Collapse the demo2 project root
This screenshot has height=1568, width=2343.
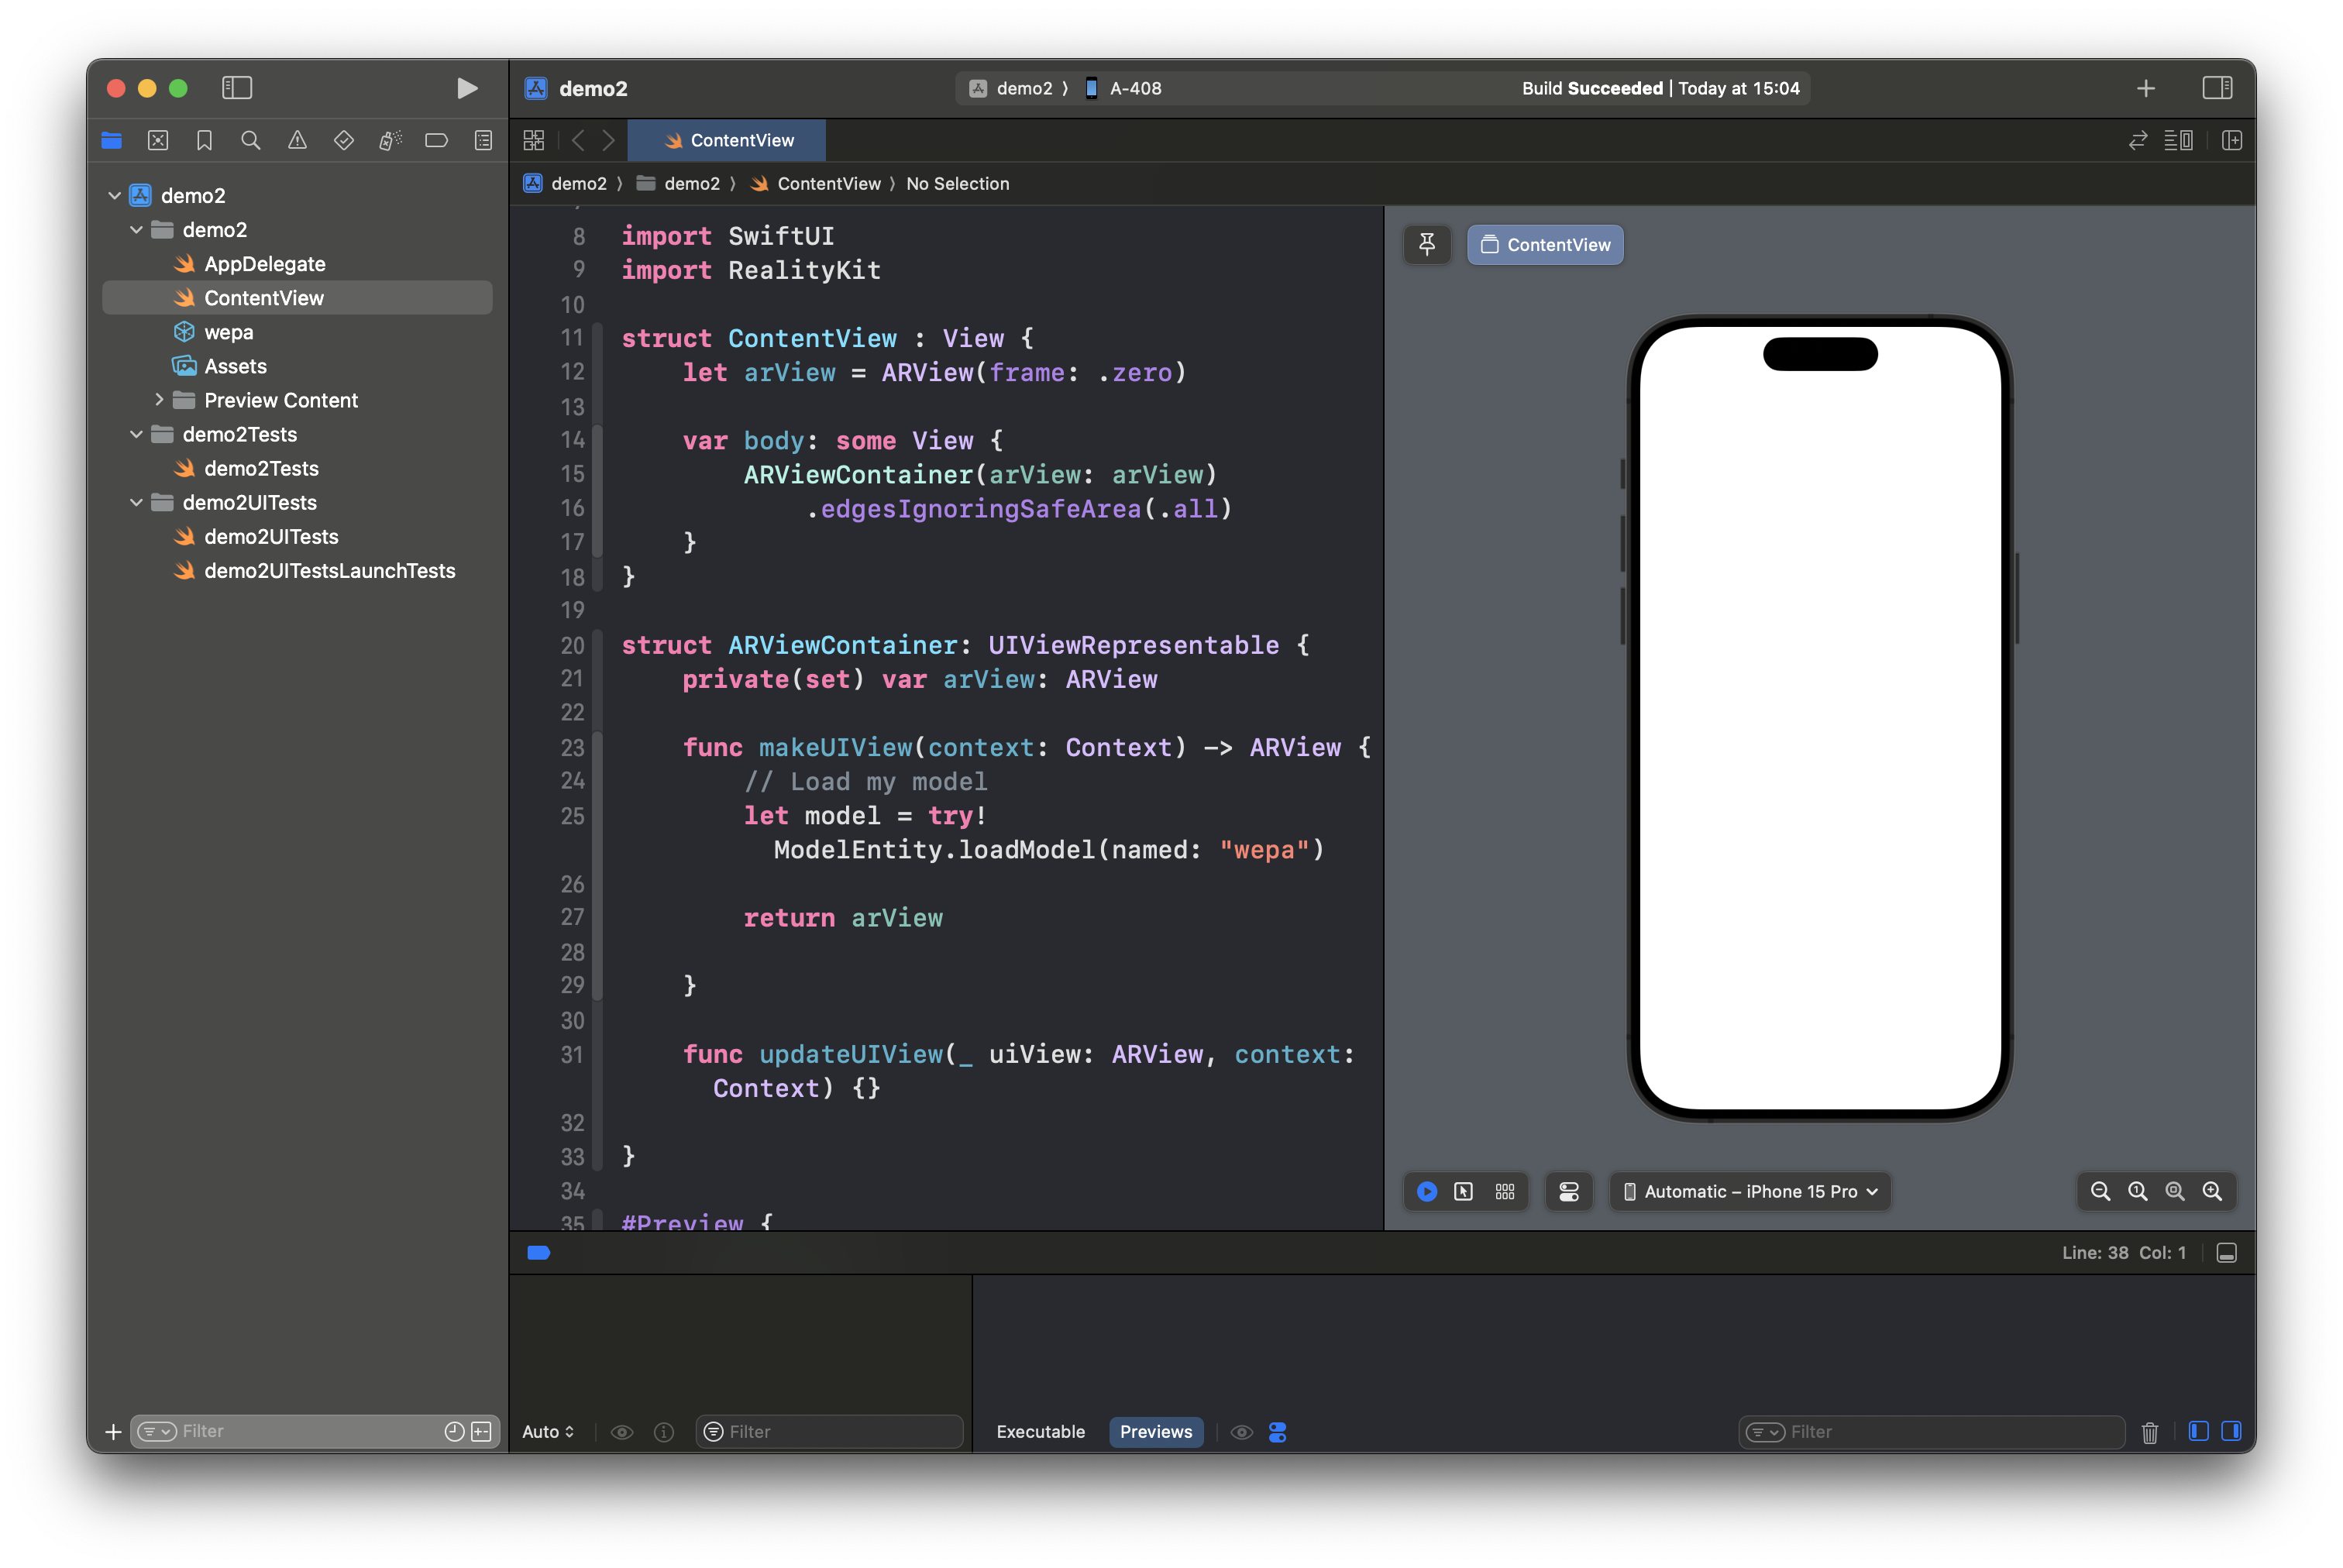tap(114, 196)
